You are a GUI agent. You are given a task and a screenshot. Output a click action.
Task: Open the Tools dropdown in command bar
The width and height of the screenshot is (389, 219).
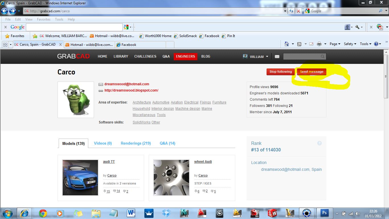pos(366,44)
